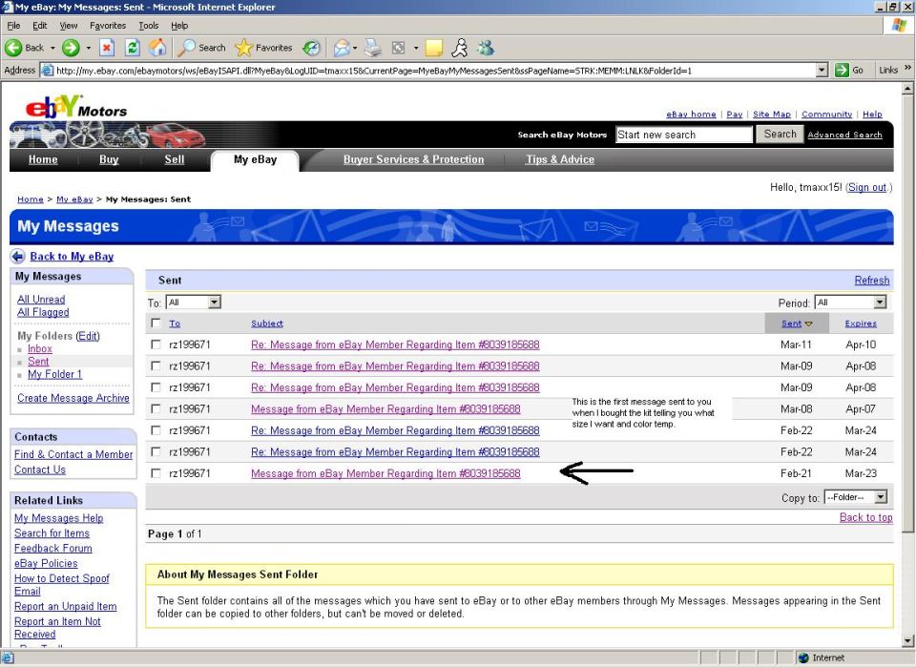Open History toolbar icon
The width and height of the screenshot is (916, 668).
[x=312, y=48]
